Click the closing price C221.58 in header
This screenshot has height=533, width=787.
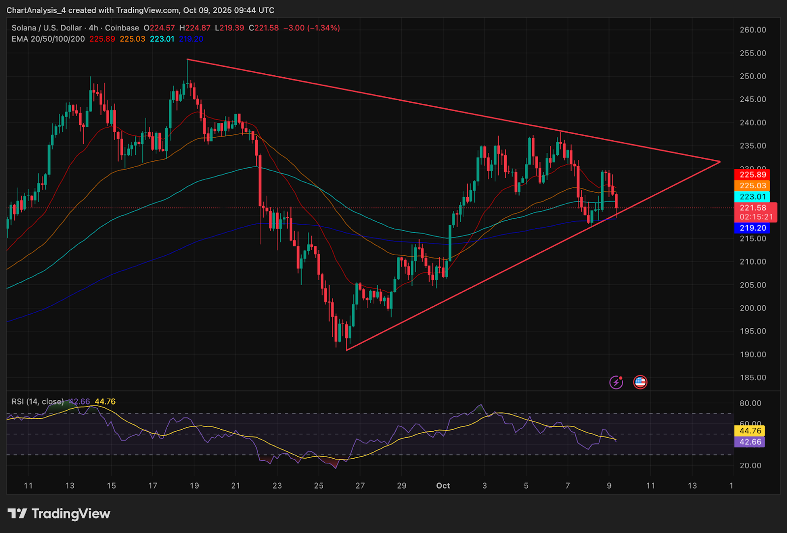[x=264, y=28]
